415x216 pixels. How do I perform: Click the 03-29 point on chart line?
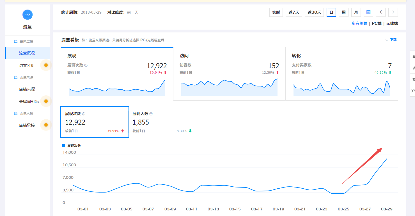click(x=387, y=159)
